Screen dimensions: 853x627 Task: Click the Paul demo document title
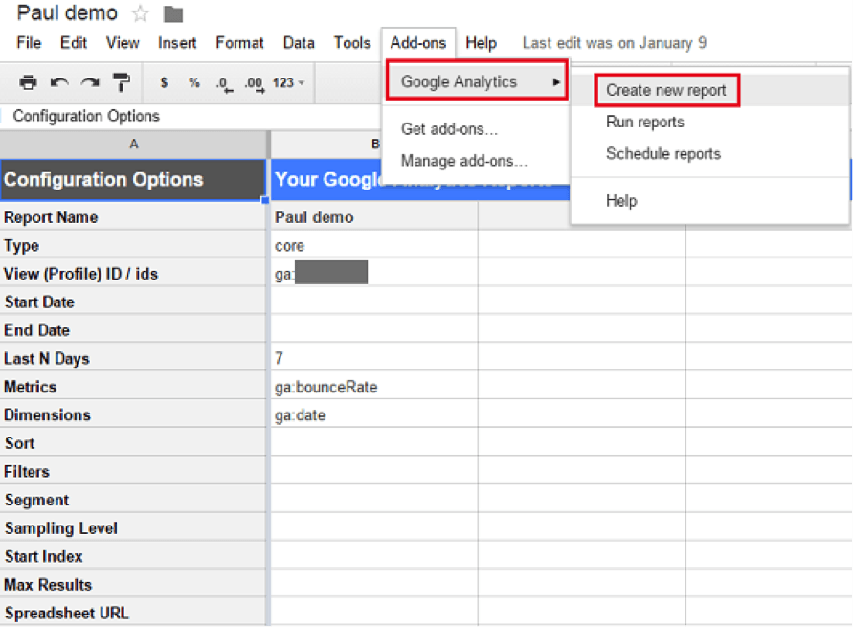[x=67, y=13]
